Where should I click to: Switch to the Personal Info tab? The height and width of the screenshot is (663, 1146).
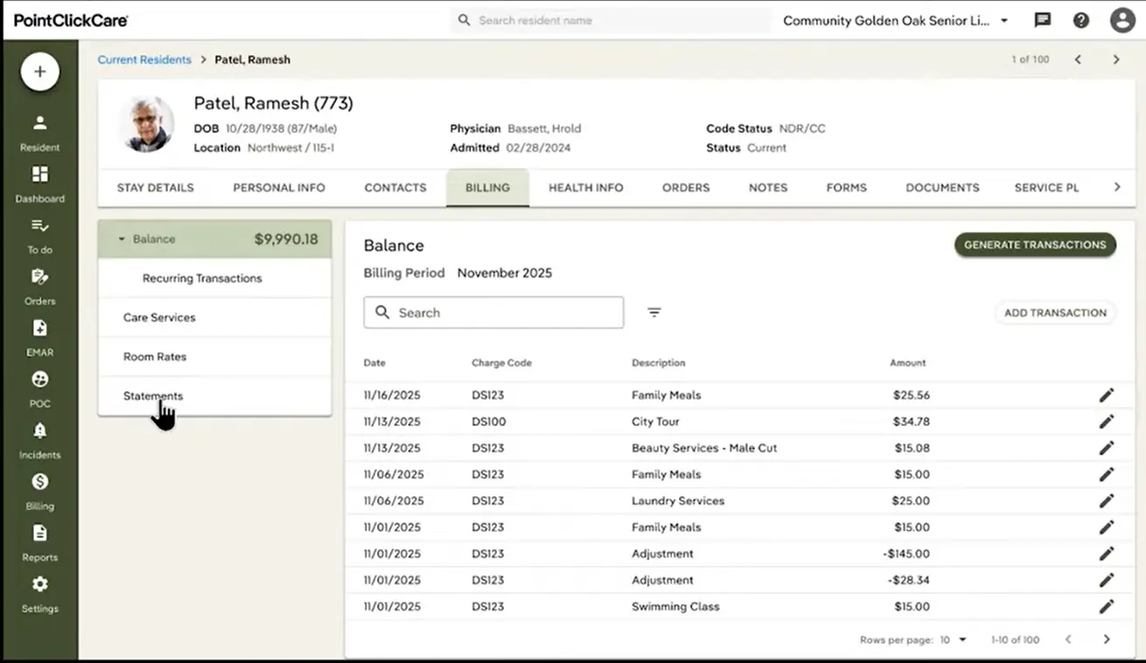click(279, 187)
